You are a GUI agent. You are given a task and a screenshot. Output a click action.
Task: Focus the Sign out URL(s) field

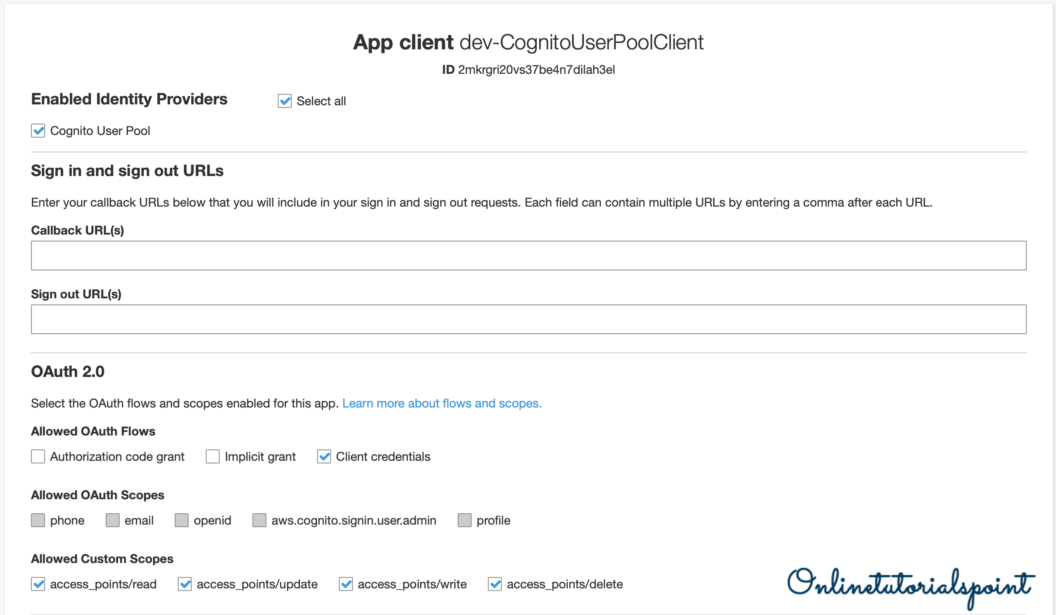coord(528,319)
